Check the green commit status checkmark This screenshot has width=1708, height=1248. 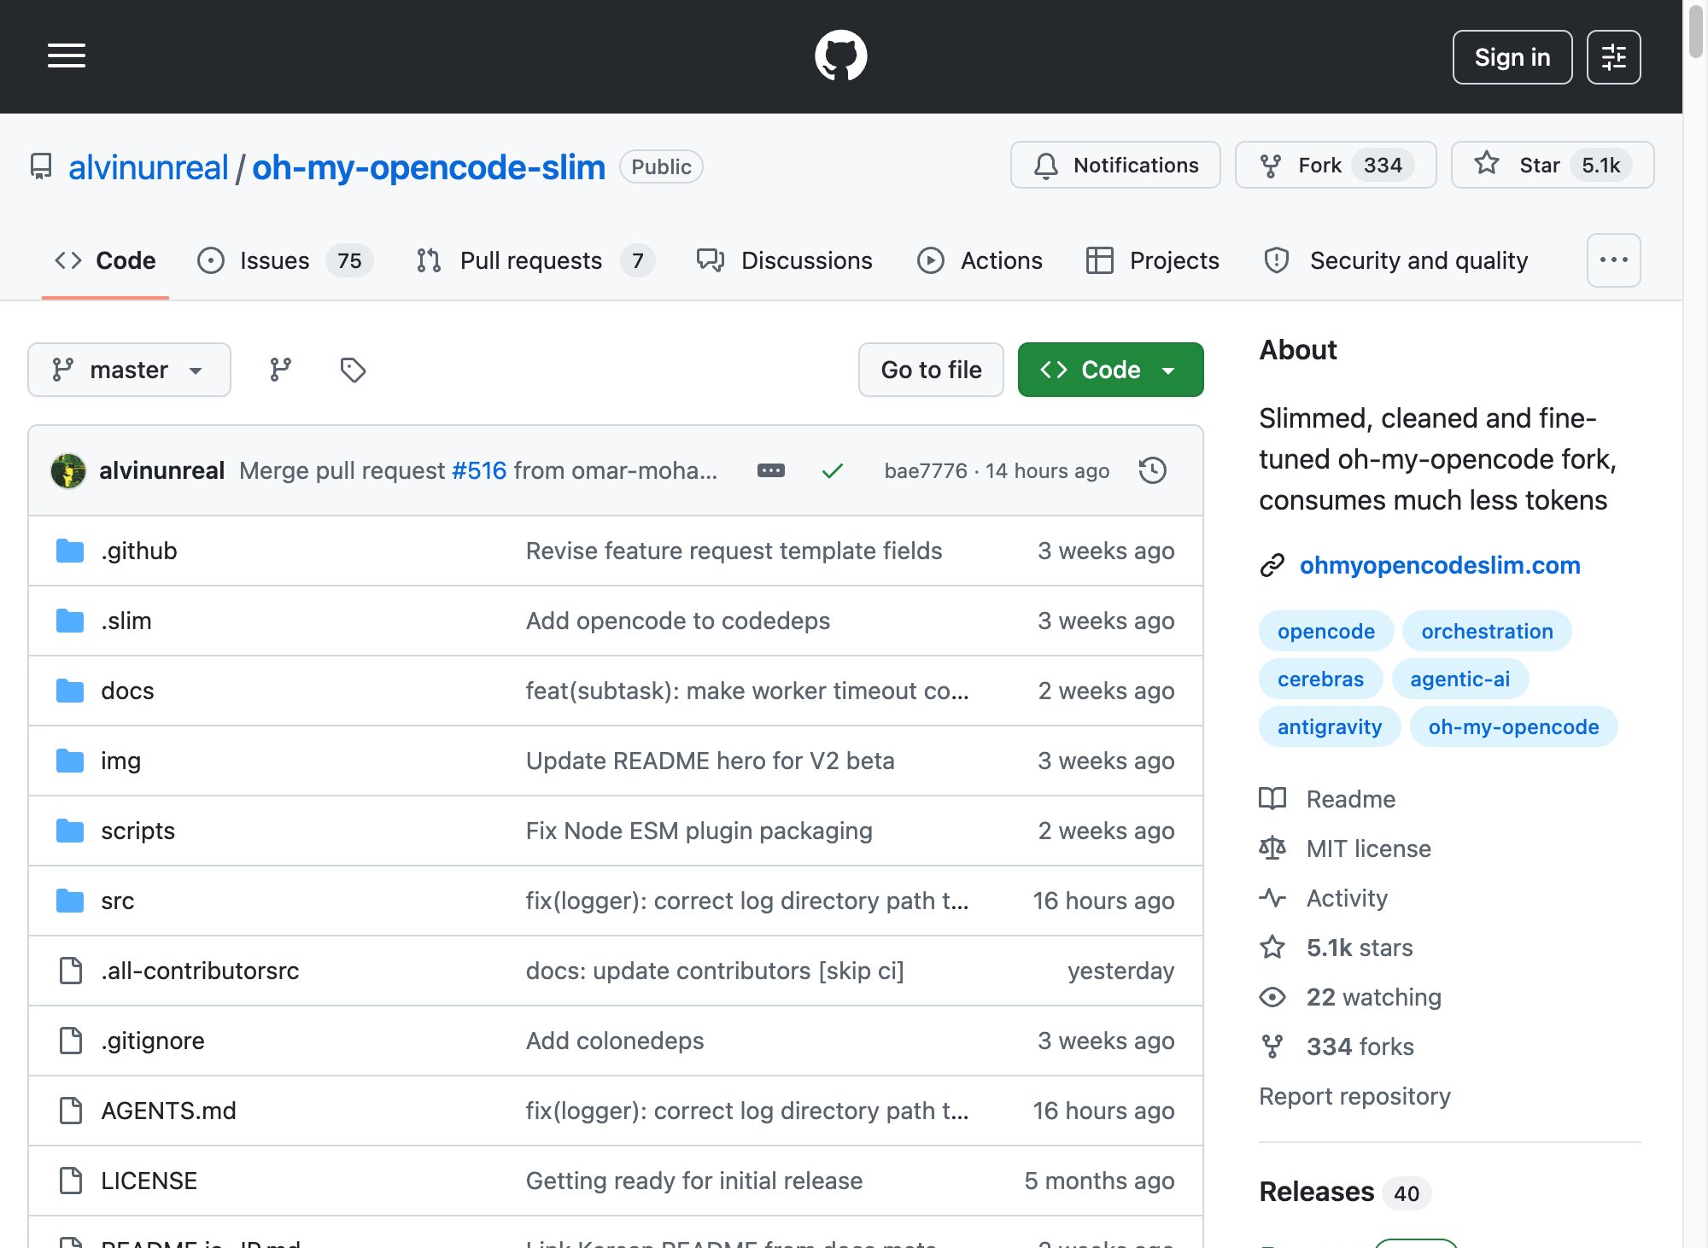coord(833,470)
